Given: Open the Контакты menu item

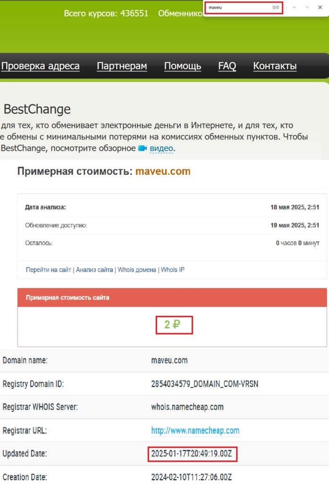Looking at the screenshot, I should pos(275,66).
